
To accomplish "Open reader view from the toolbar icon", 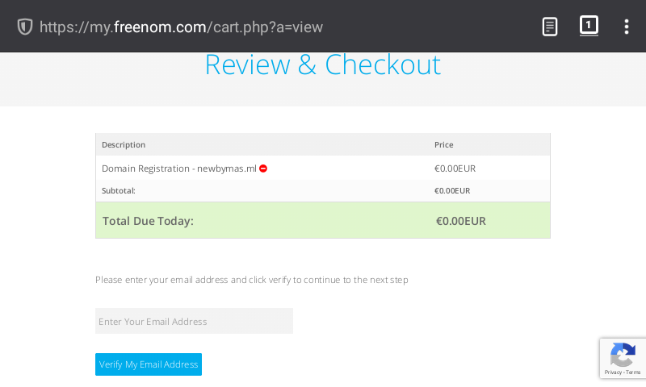I will [550, 27].
